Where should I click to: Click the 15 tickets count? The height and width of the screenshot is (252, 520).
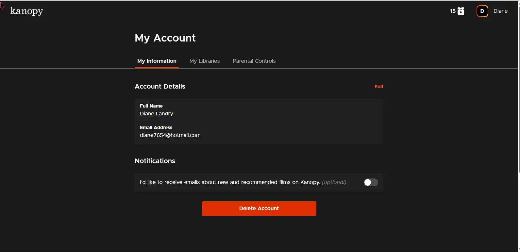coord(453,11)
